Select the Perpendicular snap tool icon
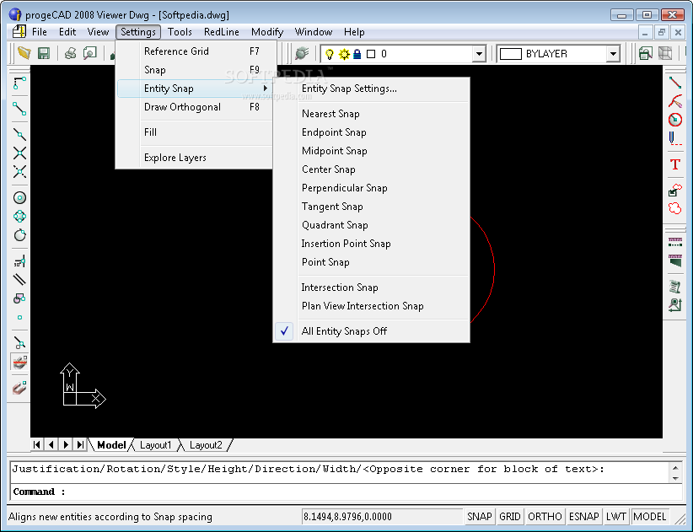The height and width of the screenshot is (532, 693). click(x=19, y=261)
